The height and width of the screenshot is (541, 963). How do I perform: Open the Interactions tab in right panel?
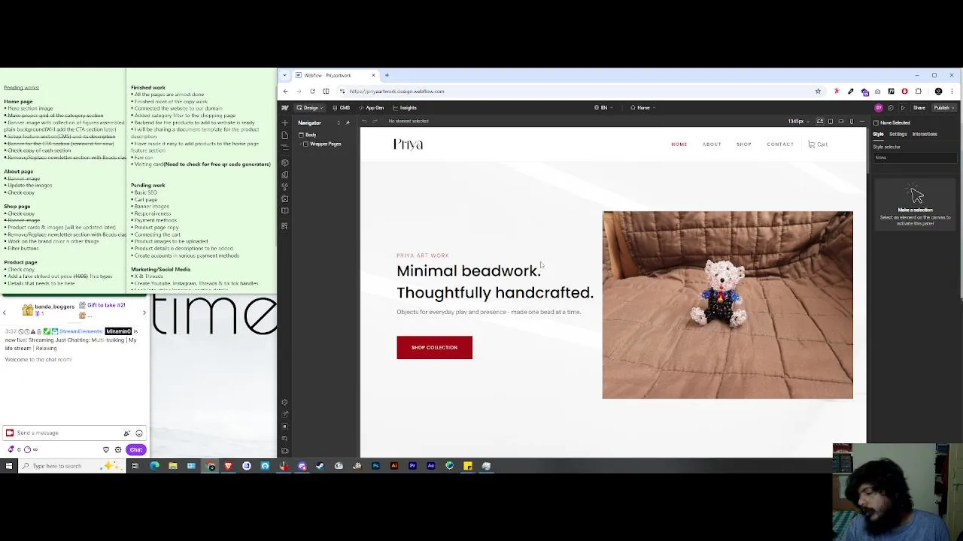point(925,134)
